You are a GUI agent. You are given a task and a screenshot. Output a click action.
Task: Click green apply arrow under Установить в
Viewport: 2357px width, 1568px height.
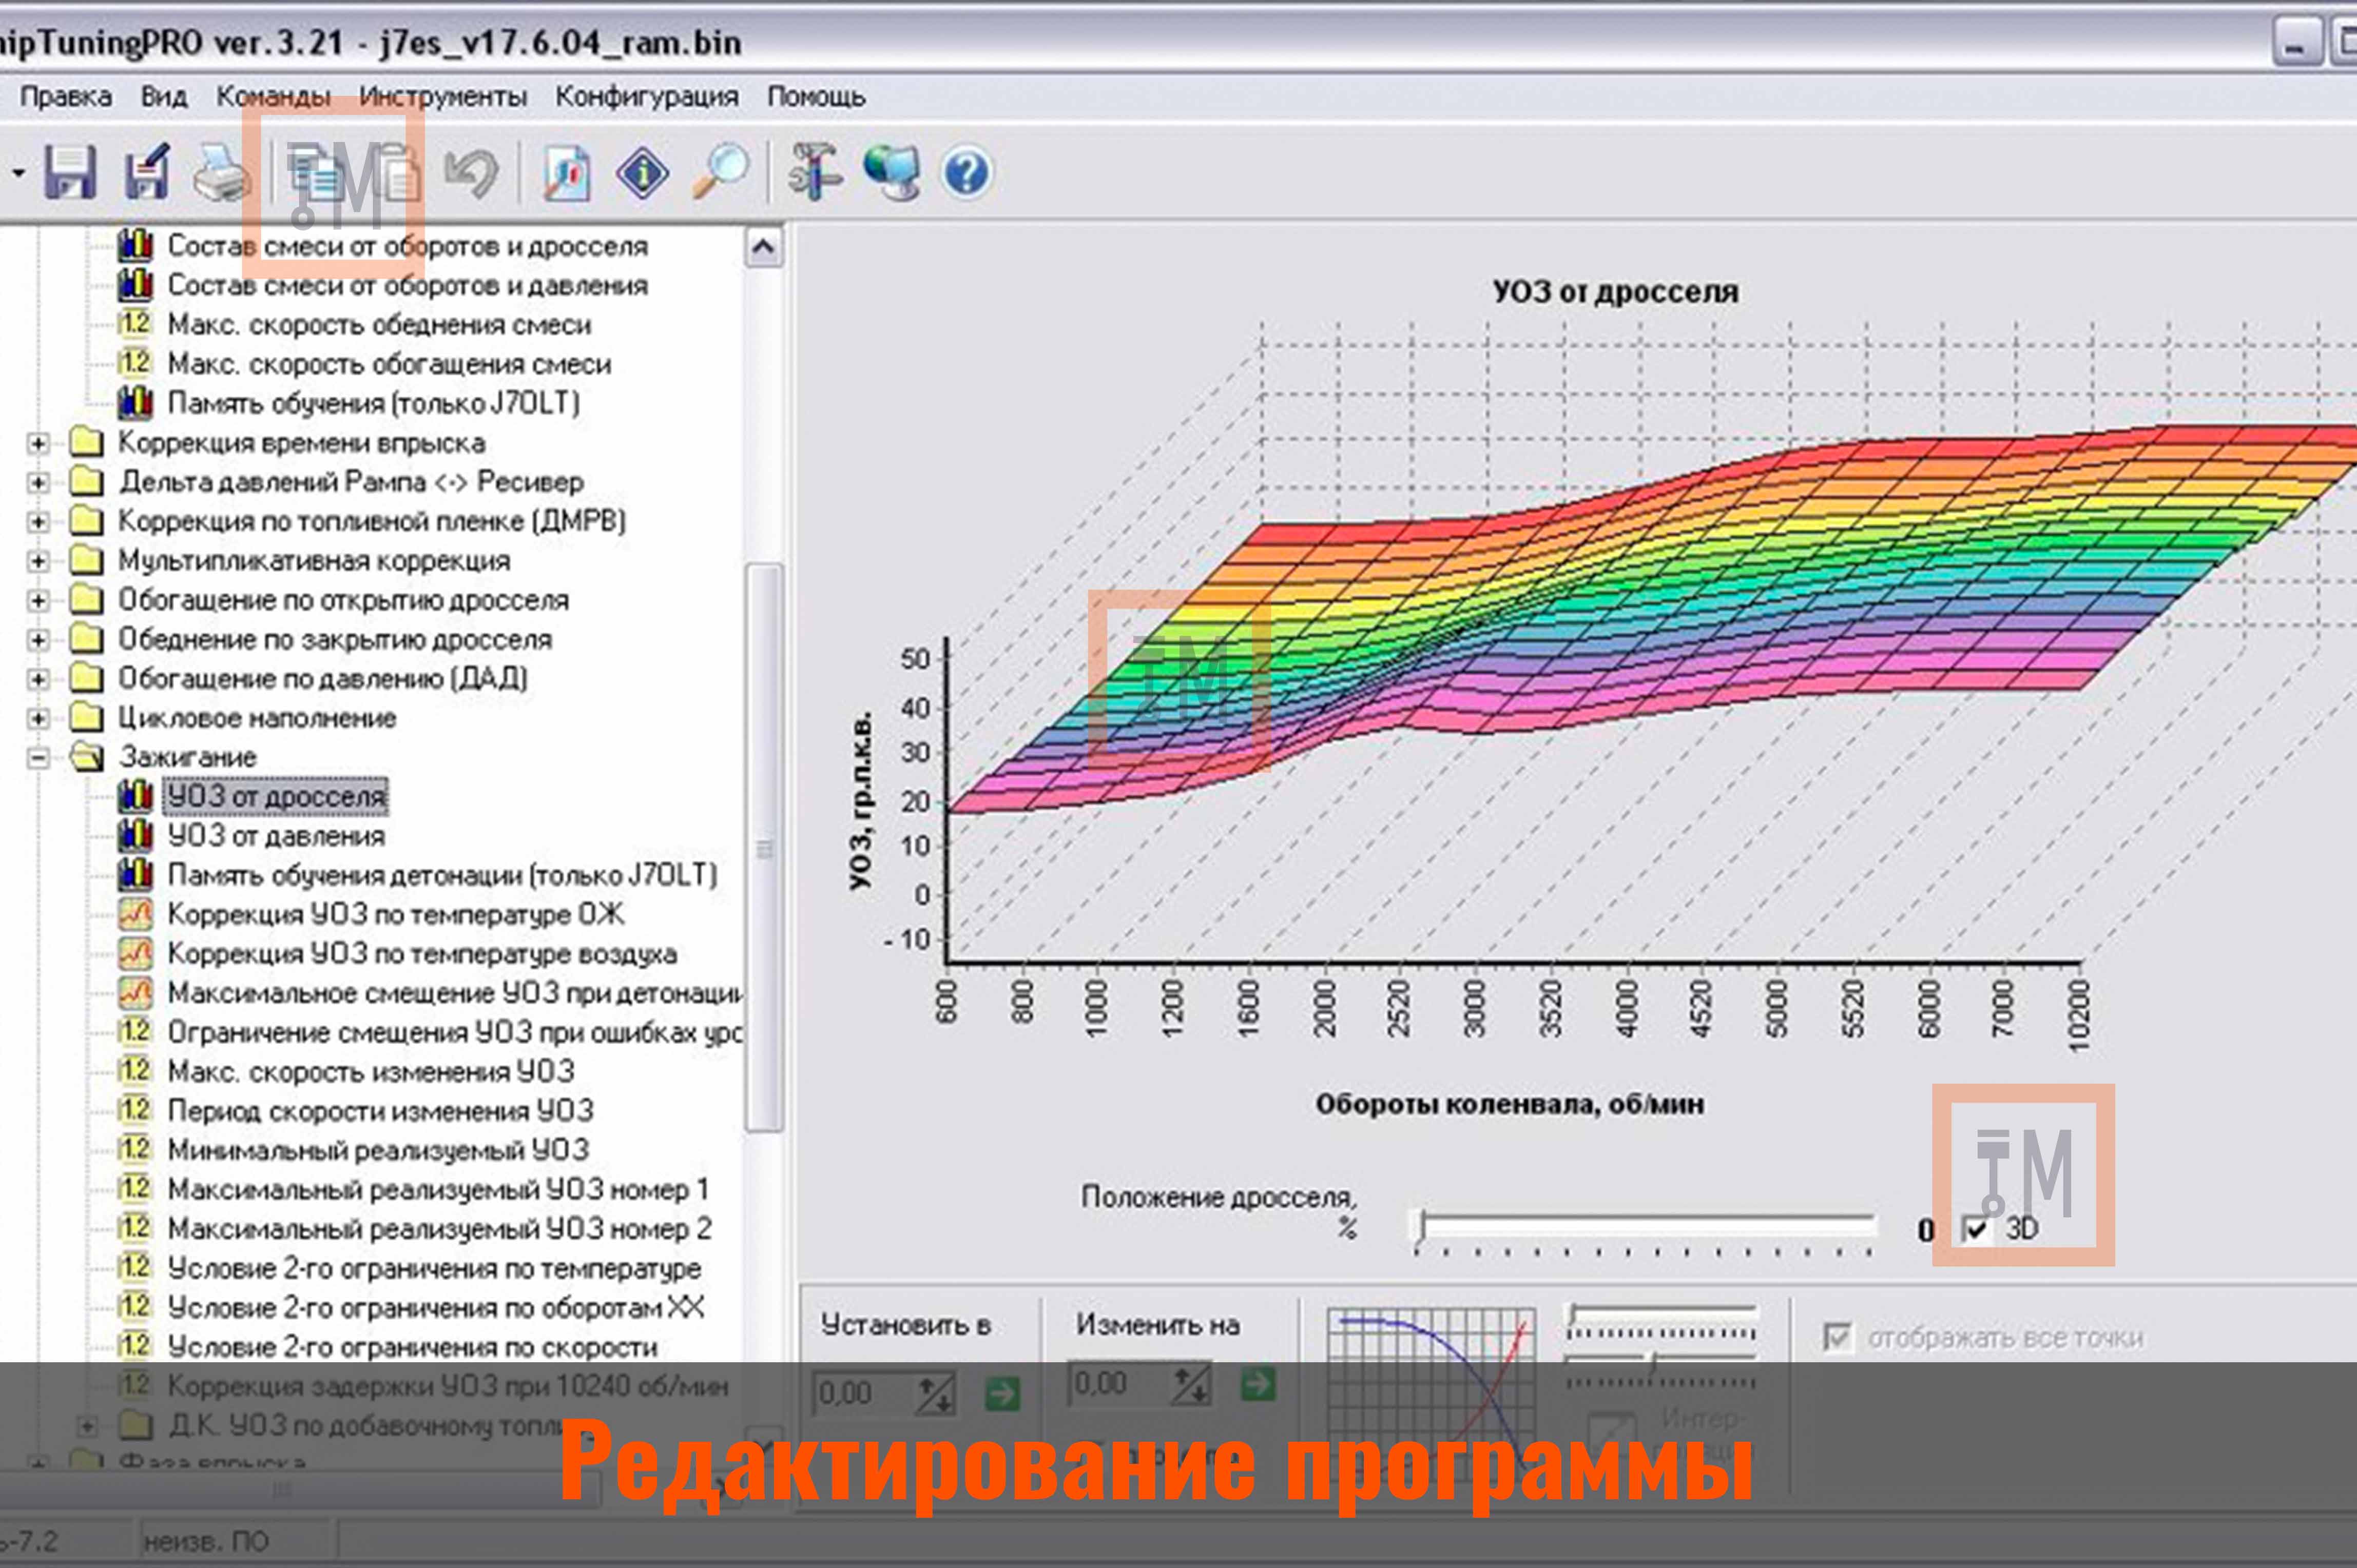[x=1002, y=1393]
